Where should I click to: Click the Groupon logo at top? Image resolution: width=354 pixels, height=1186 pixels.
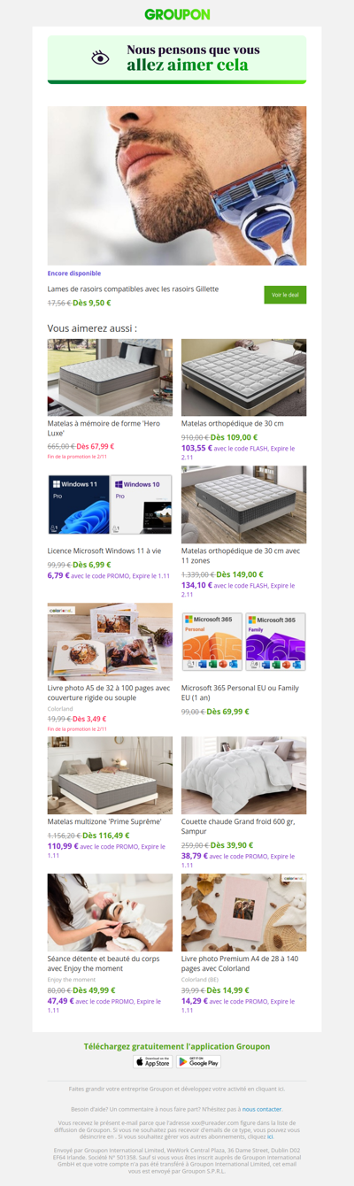click(177, 14)
